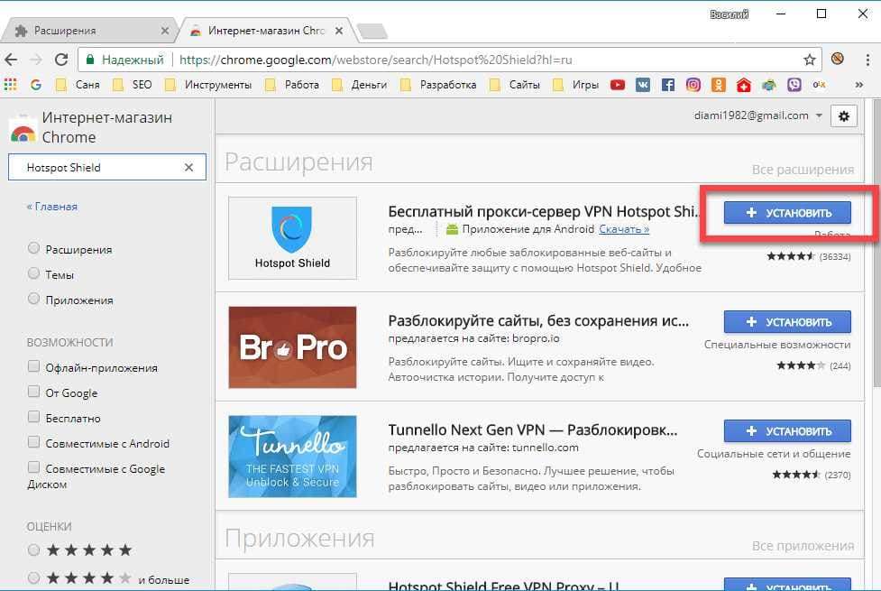Check the Офлайн-приложения option

pos(33,366)
